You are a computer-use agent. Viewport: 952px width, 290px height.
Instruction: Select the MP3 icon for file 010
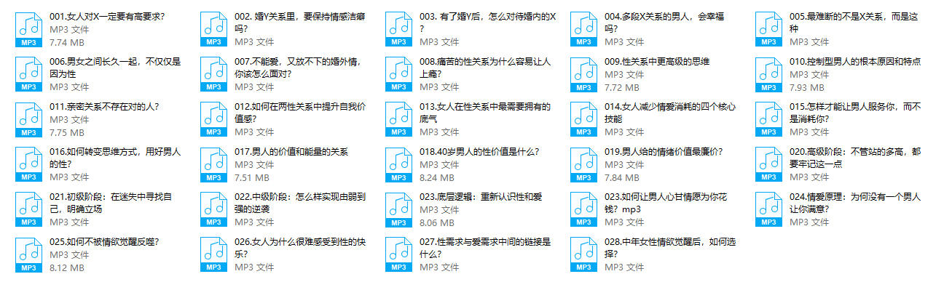(x=768, y=75)
